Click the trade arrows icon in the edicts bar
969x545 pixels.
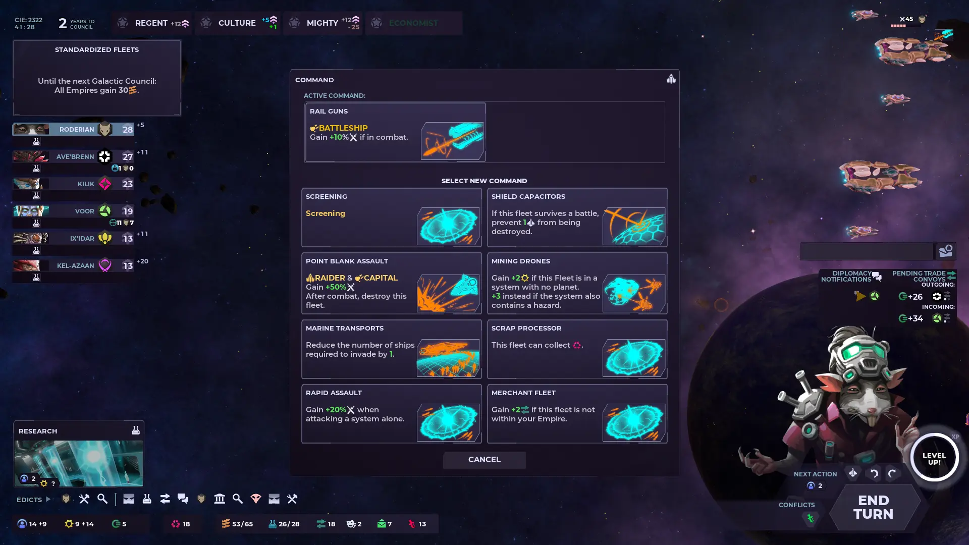coord(165,499)
